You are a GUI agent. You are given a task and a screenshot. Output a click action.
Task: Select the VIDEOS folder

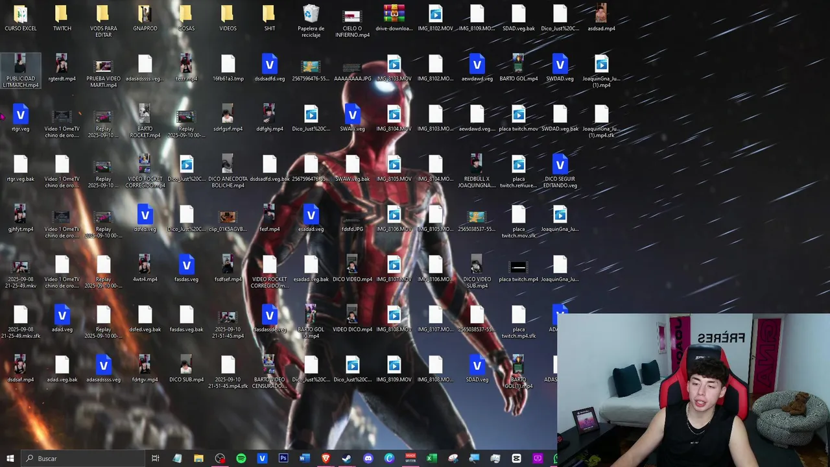(x=228, y=18)
